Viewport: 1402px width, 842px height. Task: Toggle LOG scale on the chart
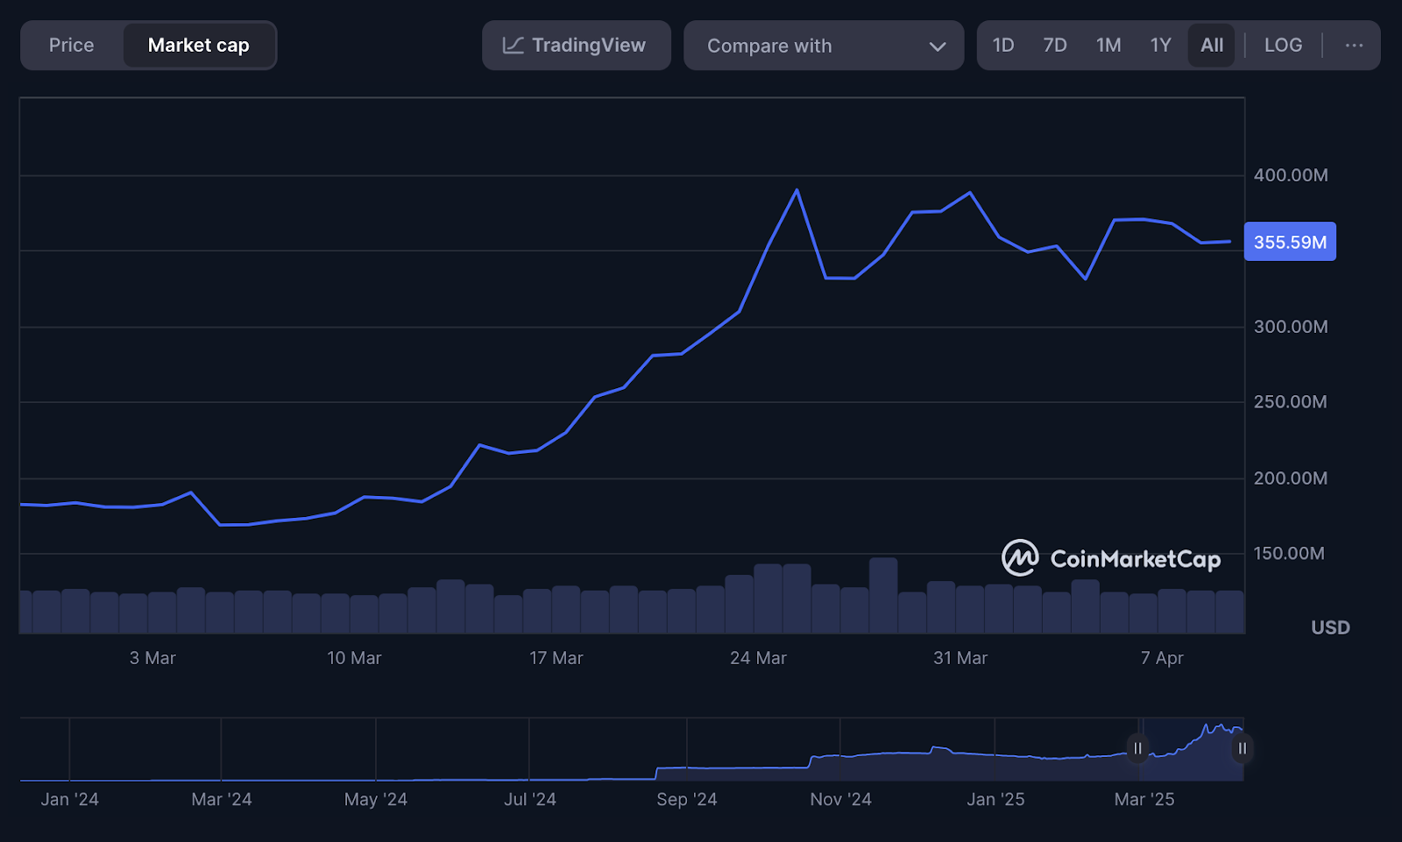(1283, 46)
